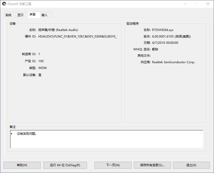
Task: Click the 帮助(H) button
Action: (x=22, y=165)
